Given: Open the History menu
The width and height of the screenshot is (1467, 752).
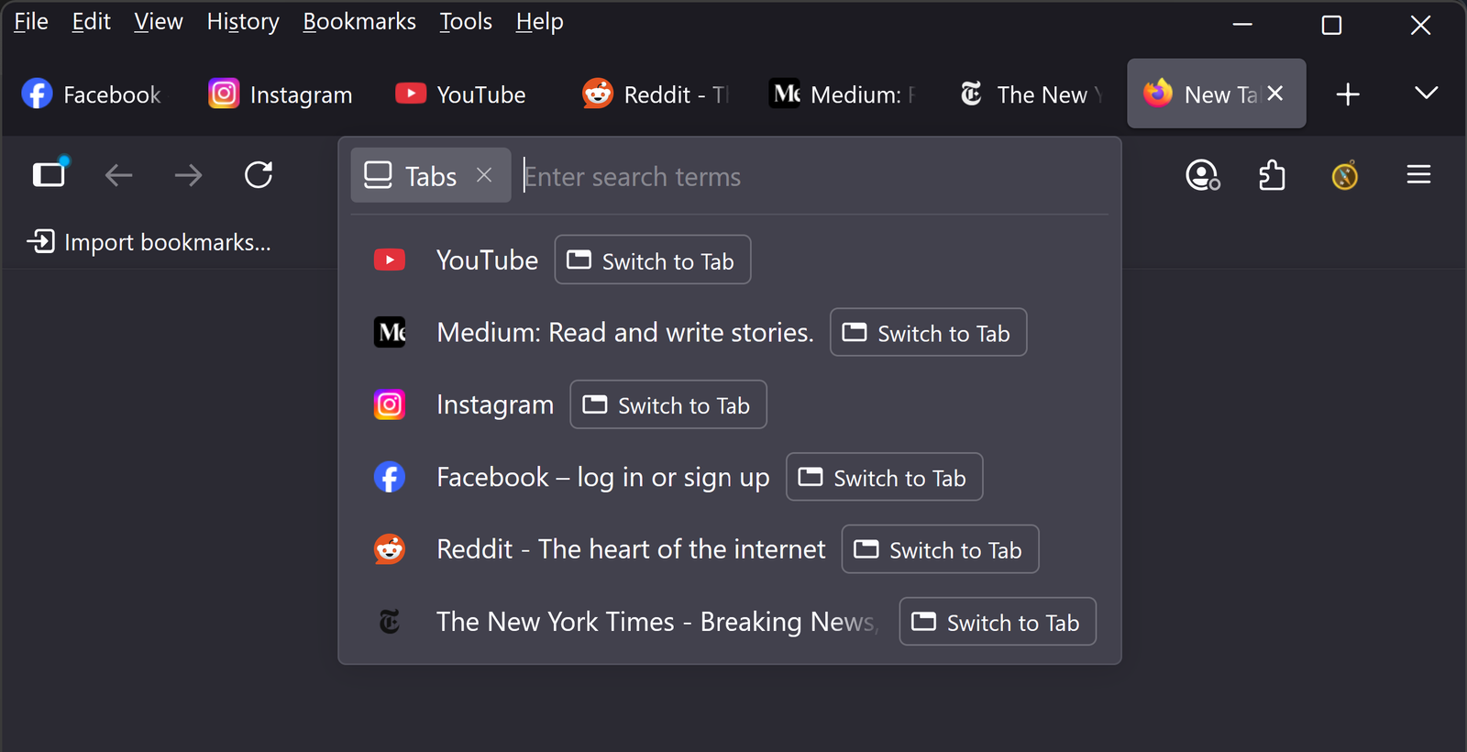Looking at the screenshot, I should 243,21.
